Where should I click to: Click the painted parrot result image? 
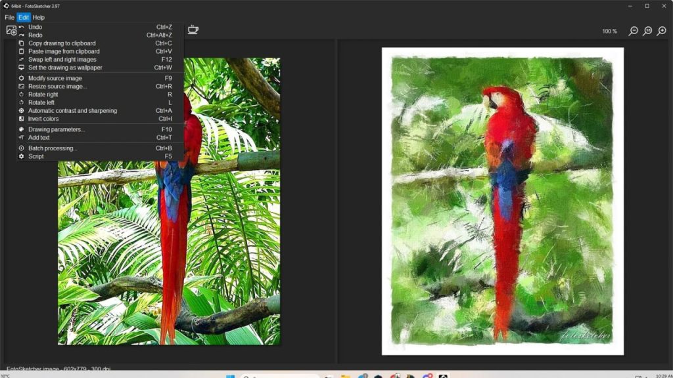click(x=502, y=200)
